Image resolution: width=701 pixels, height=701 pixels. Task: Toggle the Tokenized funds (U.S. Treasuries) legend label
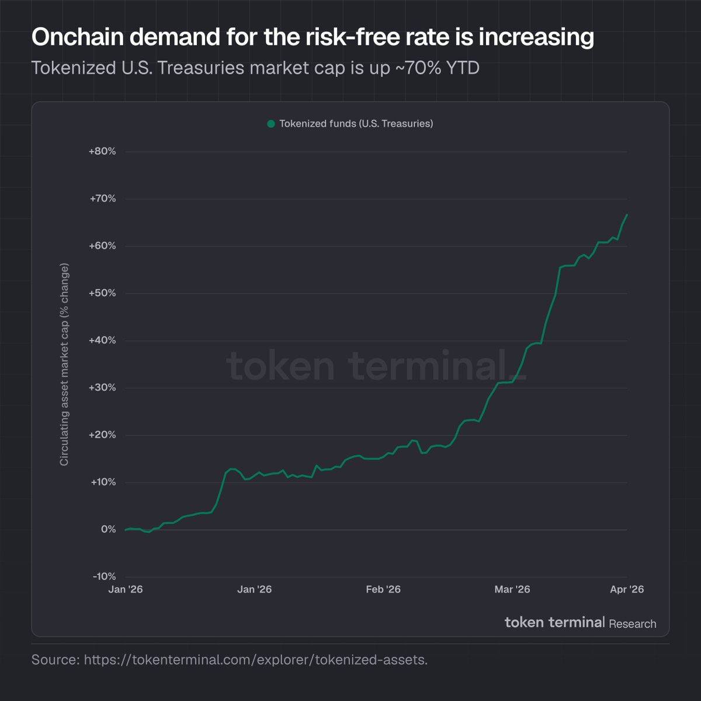coord(356,124)
